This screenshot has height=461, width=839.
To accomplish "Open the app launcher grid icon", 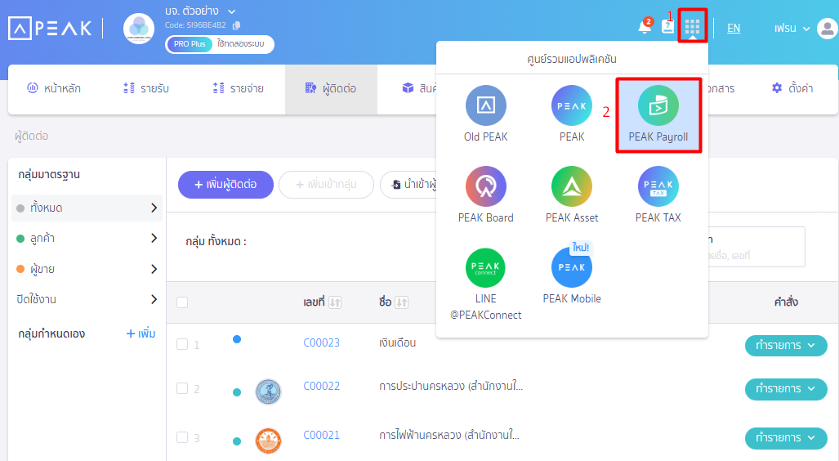I will 692,28.
